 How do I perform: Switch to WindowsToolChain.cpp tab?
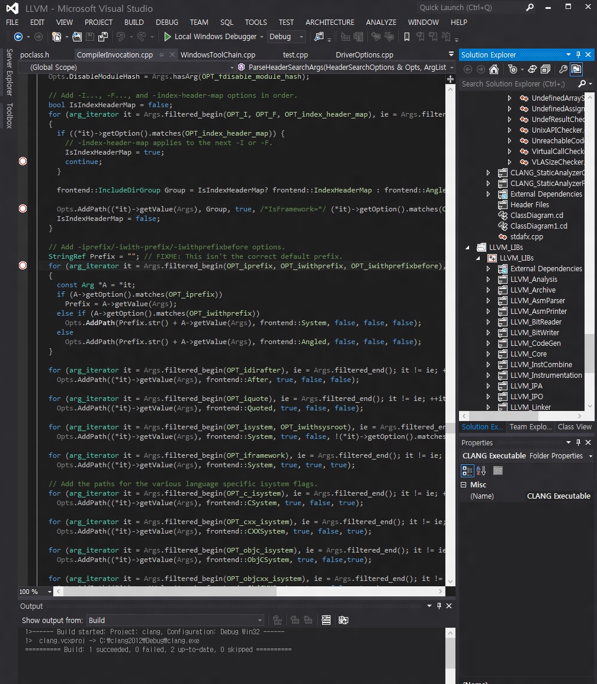[217, 54]
